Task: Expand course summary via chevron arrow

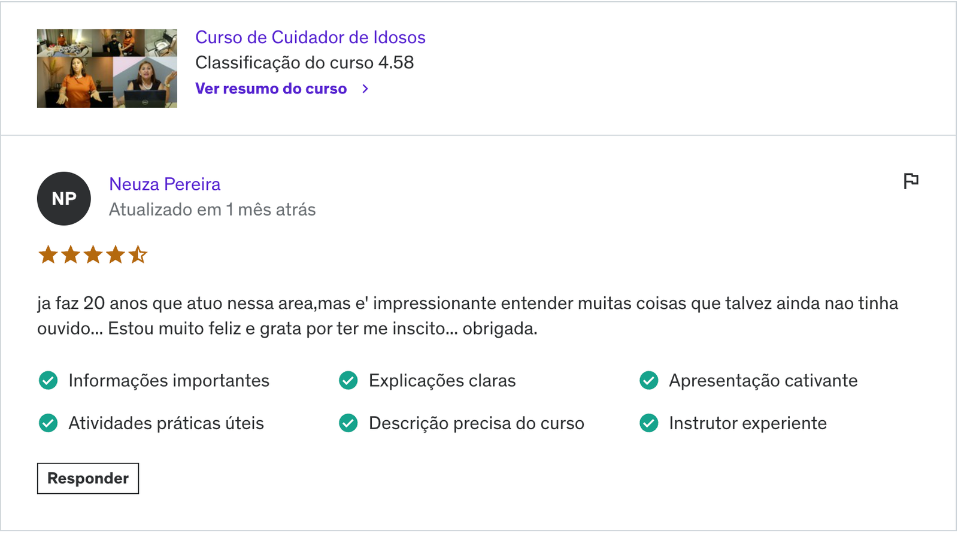Action: click(x=365, y=89)
